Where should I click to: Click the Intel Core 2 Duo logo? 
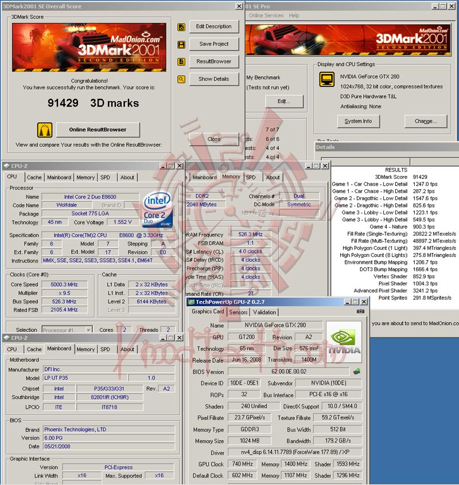158,209
